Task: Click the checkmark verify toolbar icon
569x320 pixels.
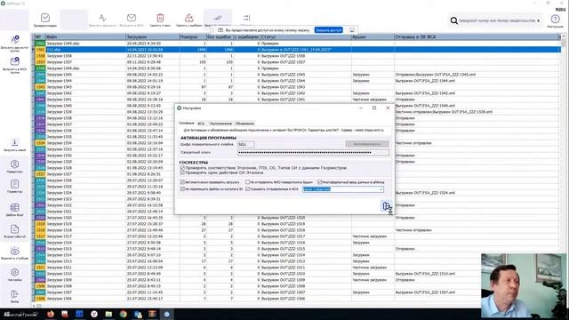Action: 45,18
